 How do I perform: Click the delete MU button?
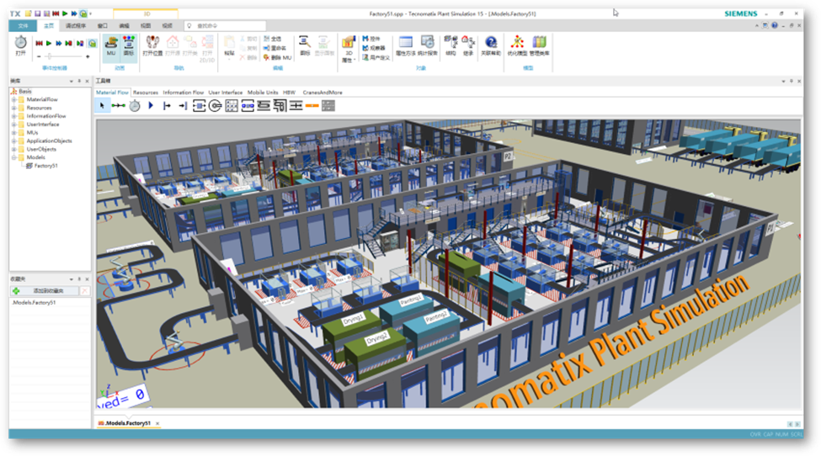point(278,57)
